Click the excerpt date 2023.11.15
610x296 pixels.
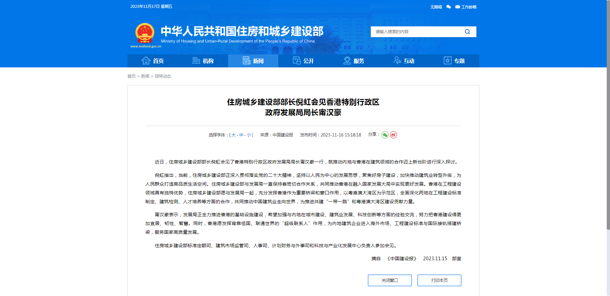point(435,259)
